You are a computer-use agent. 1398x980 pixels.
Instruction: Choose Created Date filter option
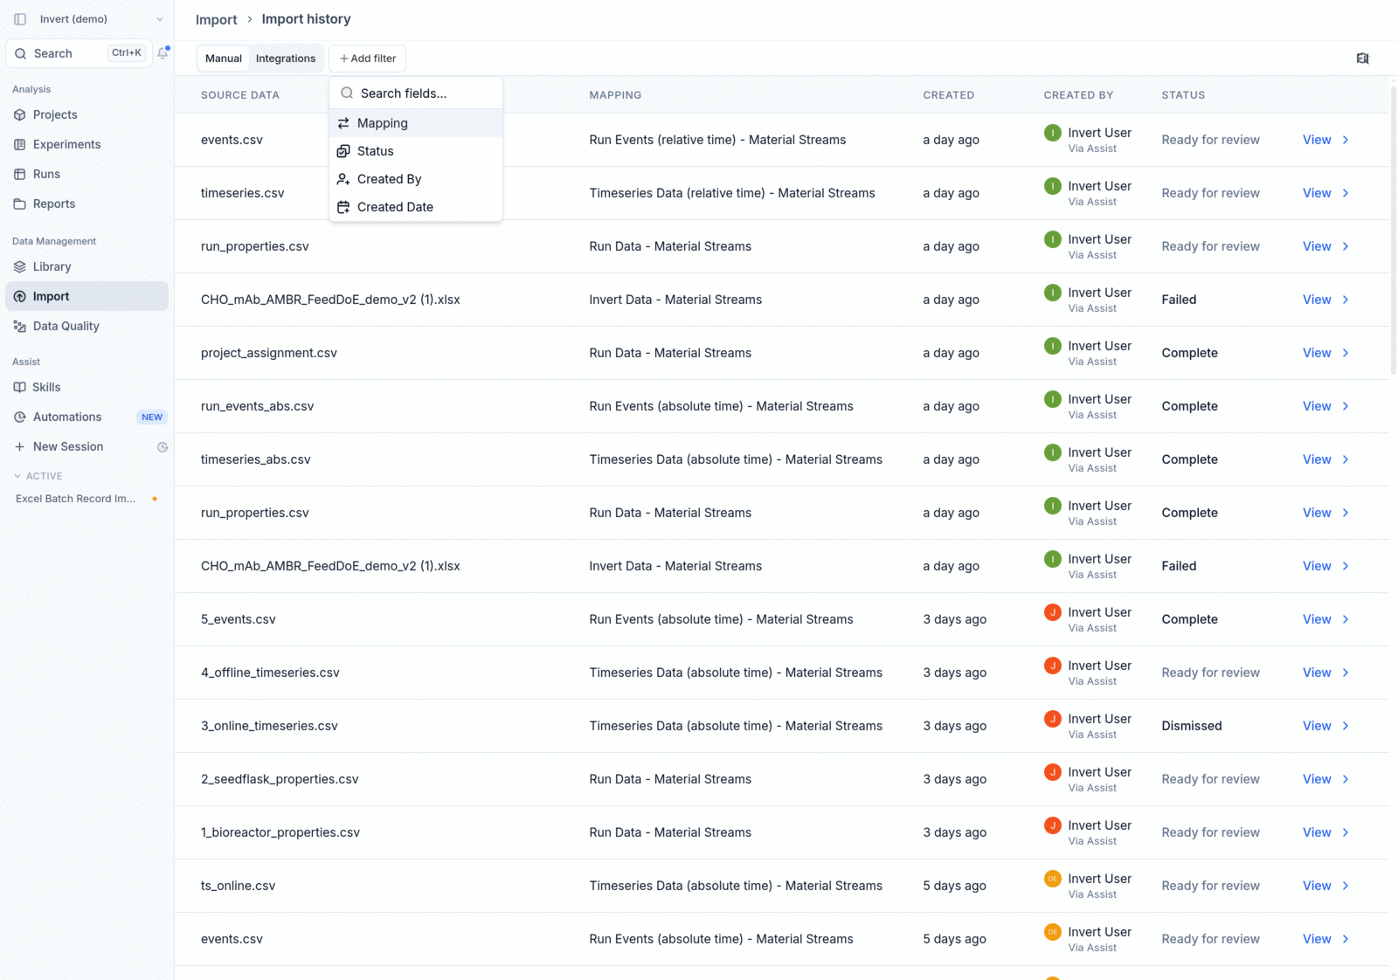[x=416, y=207]
